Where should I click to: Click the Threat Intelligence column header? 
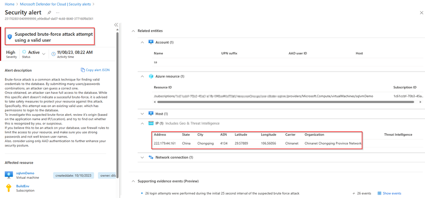[398, 135]
